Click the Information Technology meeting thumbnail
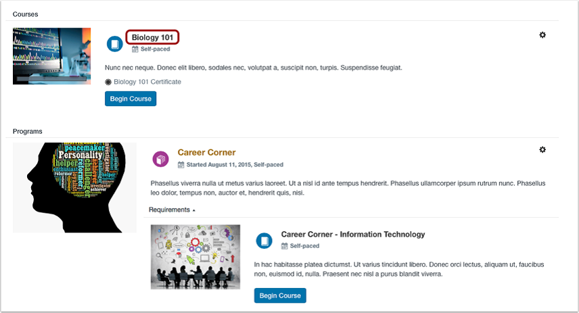The width and height of the screenshot is (579, 313). click(x=195, y=257)
